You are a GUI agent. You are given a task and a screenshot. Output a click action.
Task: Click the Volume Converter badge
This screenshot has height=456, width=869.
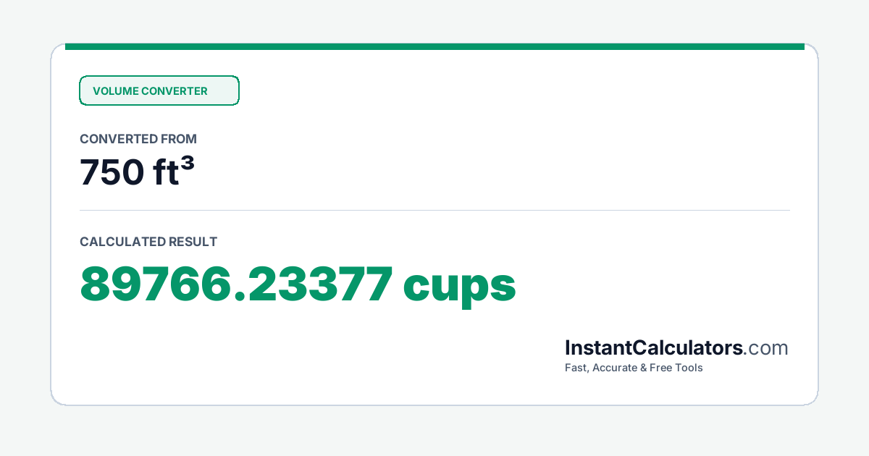click(159, 90)
